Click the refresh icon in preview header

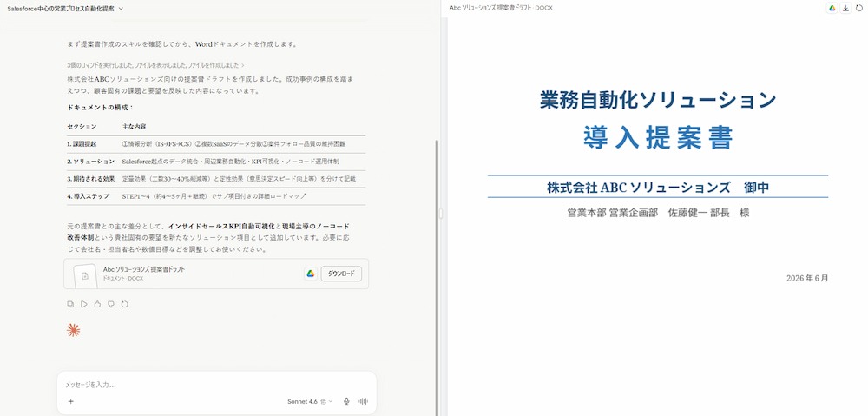click(x=859, y=8)
